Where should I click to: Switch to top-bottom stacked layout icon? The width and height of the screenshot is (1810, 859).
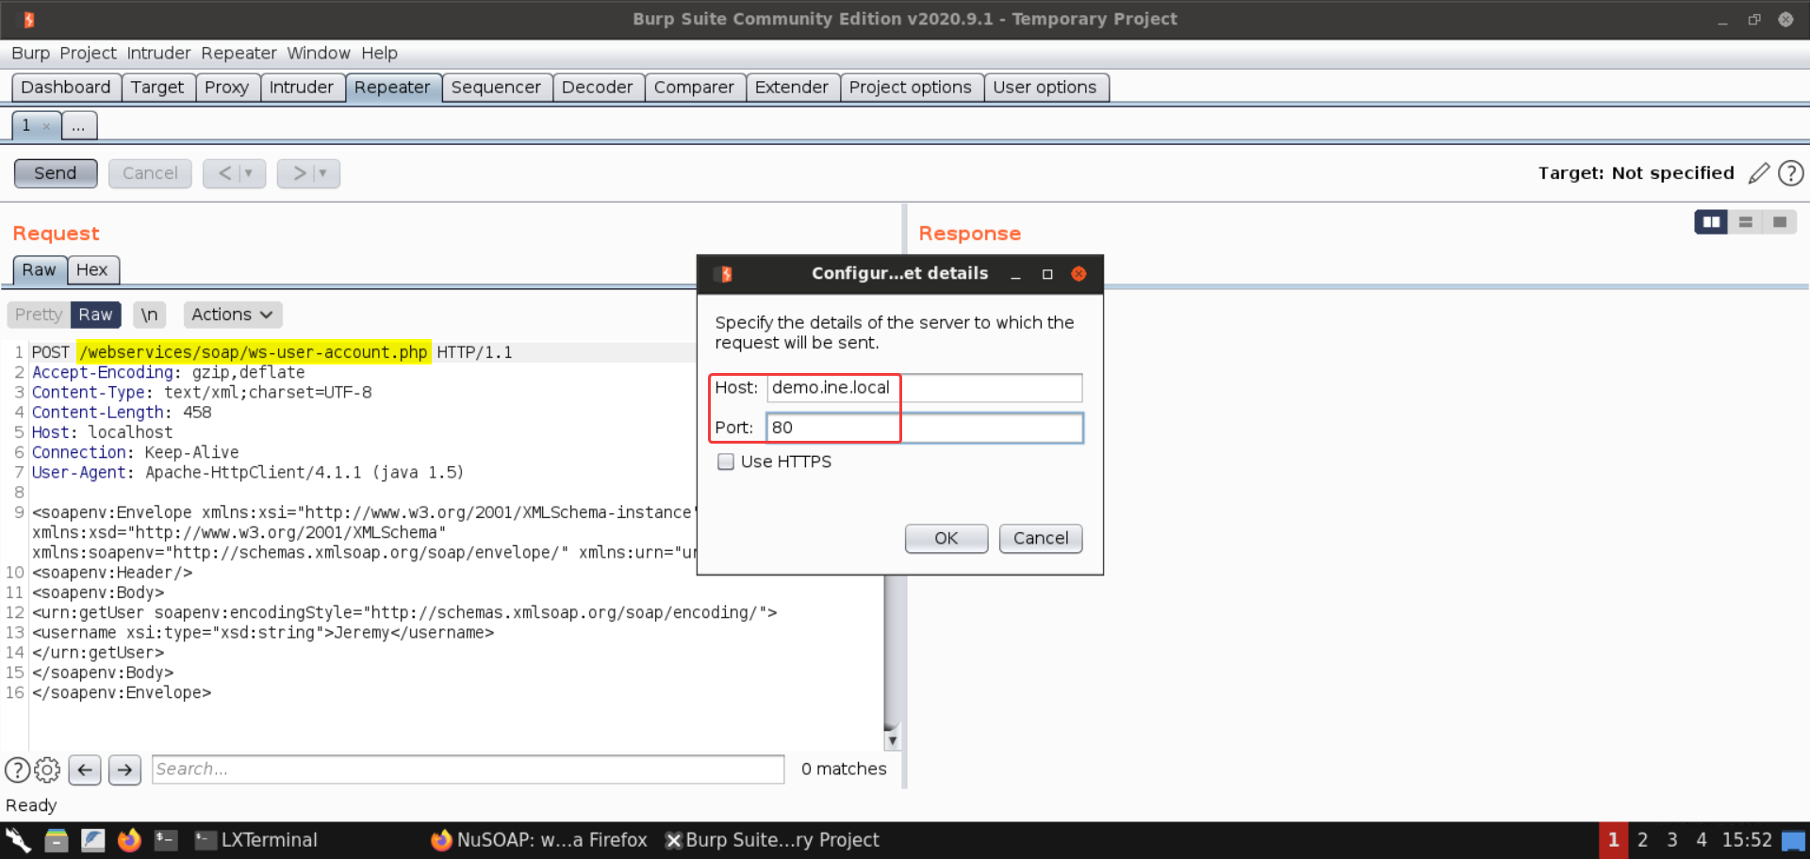pyautogui.click(x=1745, y=222)
